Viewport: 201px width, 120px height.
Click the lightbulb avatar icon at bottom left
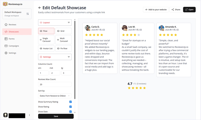5,115
